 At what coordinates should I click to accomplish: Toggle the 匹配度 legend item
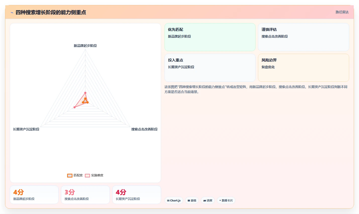pyautogui.click(x=75, y=175)
